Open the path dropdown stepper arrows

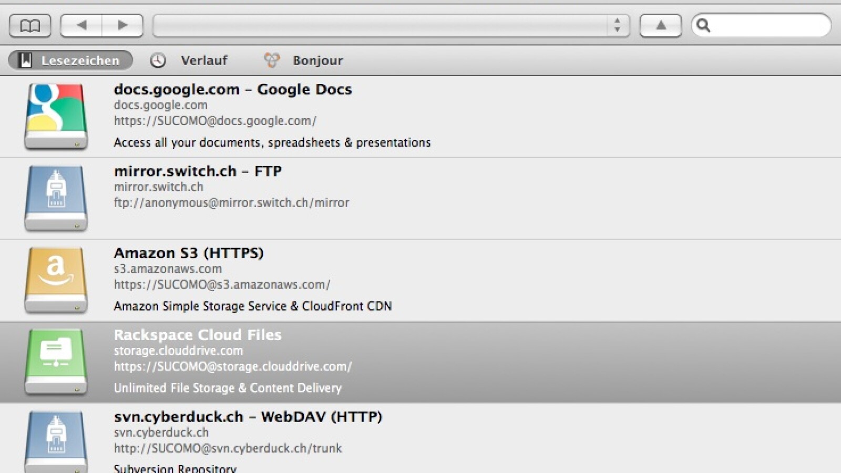click(x=618, y=25)
